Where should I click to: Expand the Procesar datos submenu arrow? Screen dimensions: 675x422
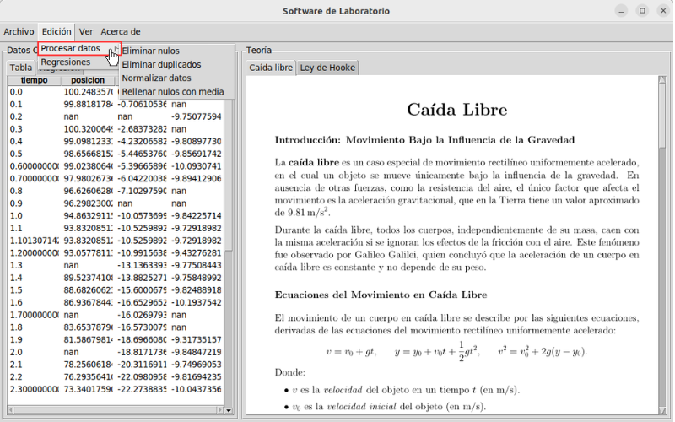tap(116, 48)
